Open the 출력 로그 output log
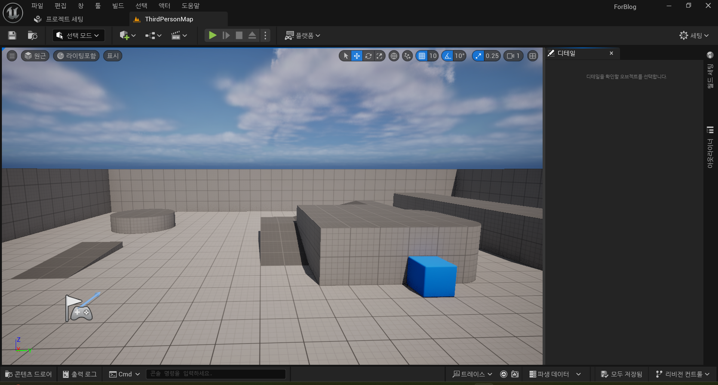The width and height of the screenshot is (718, 385). coord(80,374)
